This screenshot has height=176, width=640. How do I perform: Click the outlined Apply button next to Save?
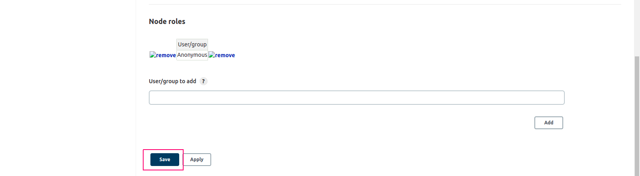click(197, 160)
